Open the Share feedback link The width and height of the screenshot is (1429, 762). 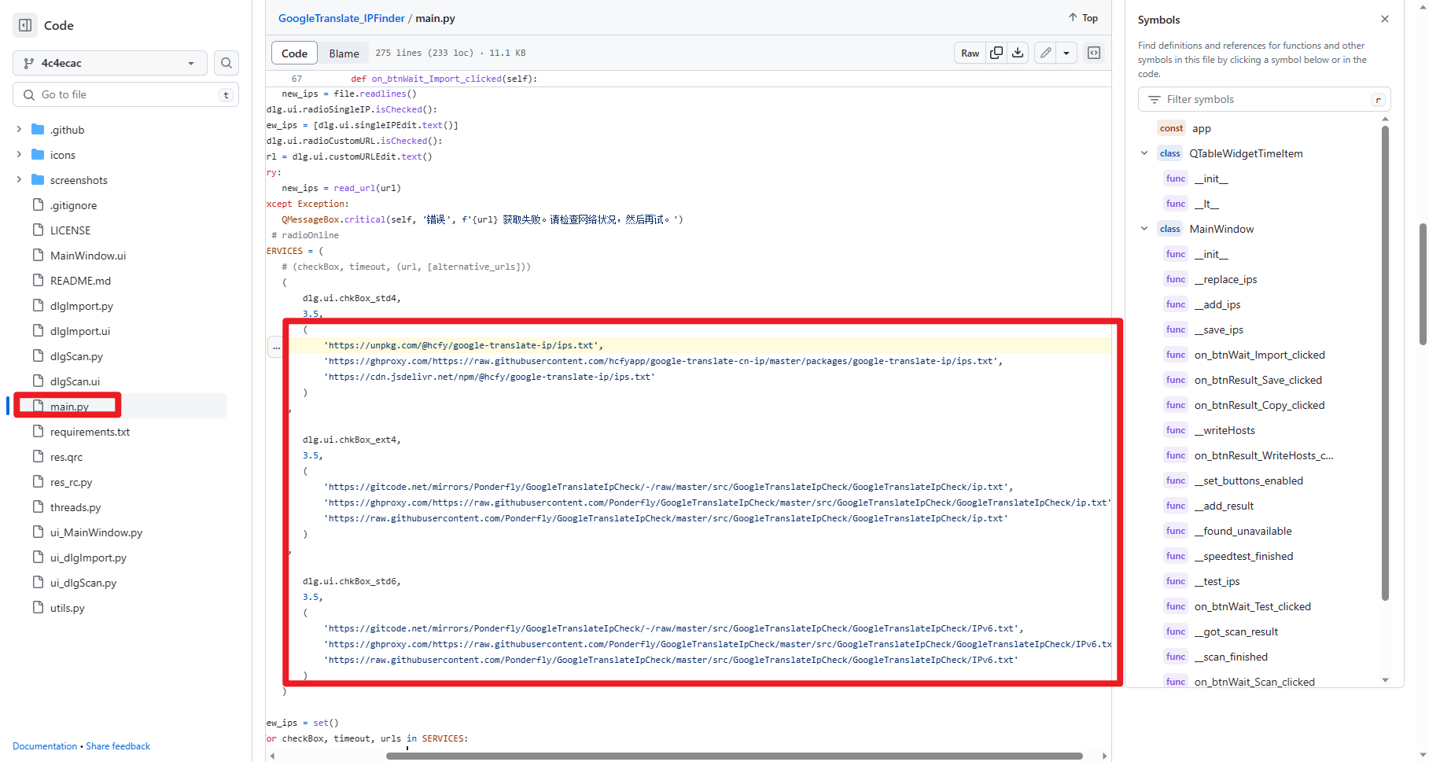click(118, 746)
